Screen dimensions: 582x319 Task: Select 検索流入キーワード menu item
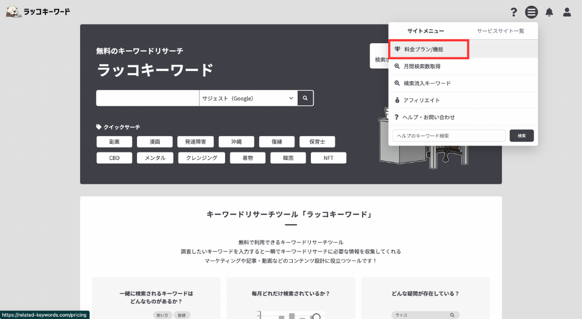463,83
